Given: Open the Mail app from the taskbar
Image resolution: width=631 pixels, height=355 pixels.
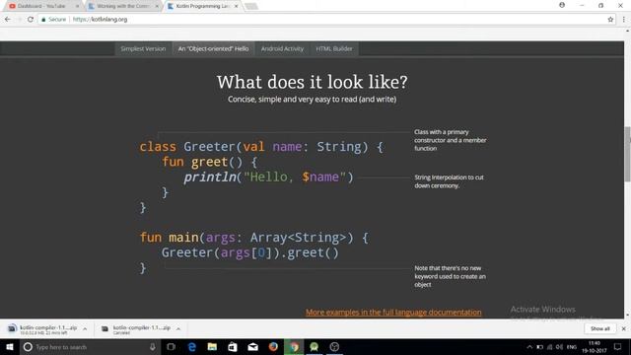Looking at the screenshot, I should pos(252,347).
